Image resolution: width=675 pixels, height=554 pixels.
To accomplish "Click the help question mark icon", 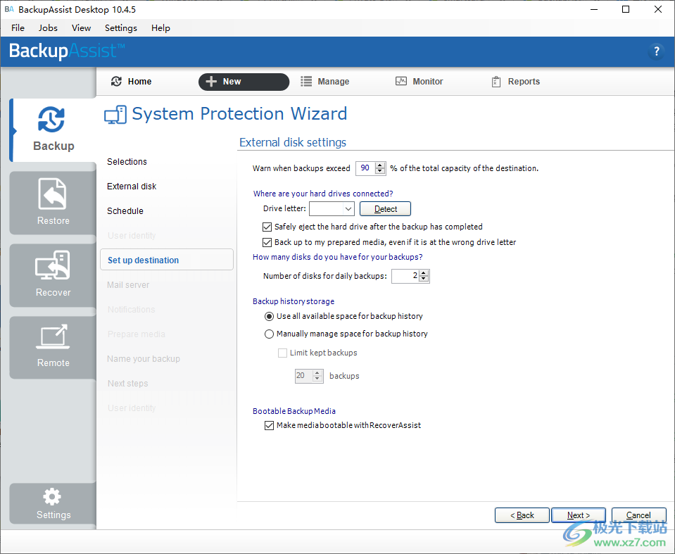I will tap(657, 51).
